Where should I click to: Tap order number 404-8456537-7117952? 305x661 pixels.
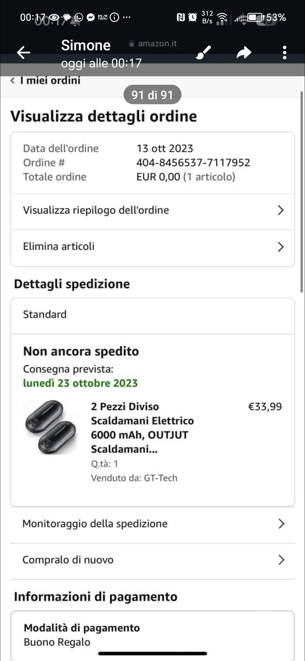click(x=193, y=163)
